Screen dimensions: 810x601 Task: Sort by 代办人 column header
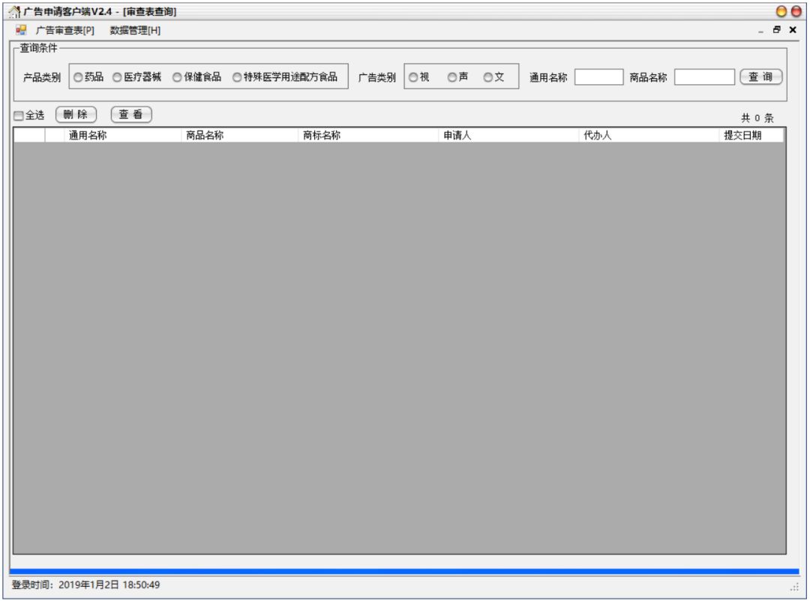click(x=649, y=135)
